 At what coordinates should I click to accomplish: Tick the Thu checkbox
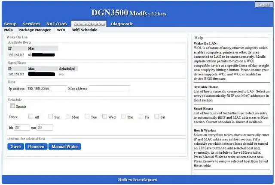pyautogui.click(x=123, y=116)
